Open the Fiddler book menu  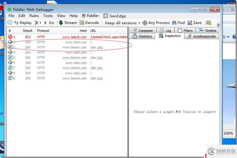(x=90, y=16)
